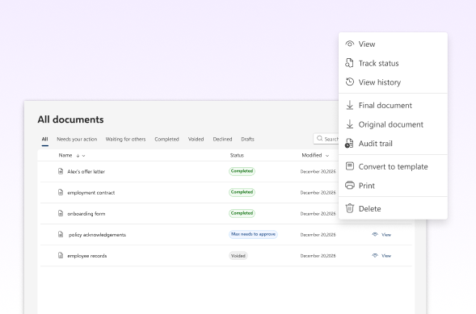Viewport: 476px width, 314px height.
Task: Switch to Waiting for others tab
Action: [126, 139]
